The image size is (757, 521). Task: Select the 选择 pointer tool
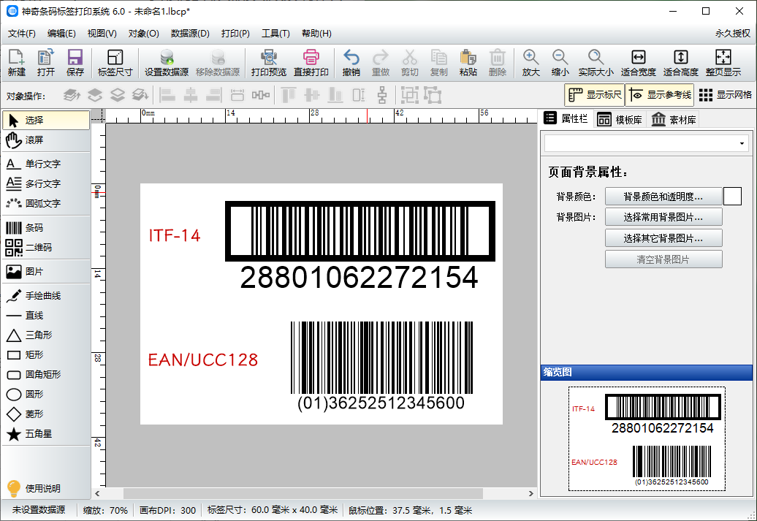coord(46,121)
